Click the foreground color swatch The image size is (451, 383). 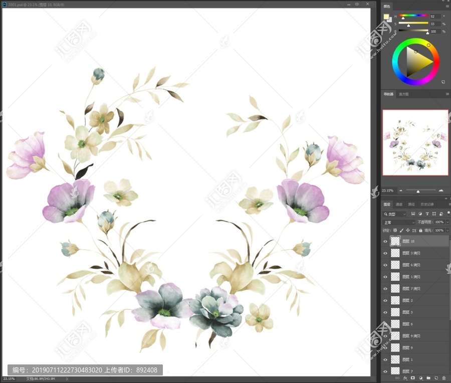(386, 17)
